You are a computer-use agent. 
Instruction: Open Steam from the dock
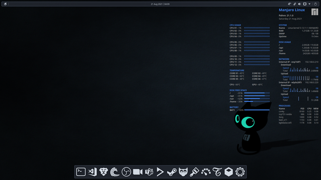pyautogui.click(x=172, y=172)
